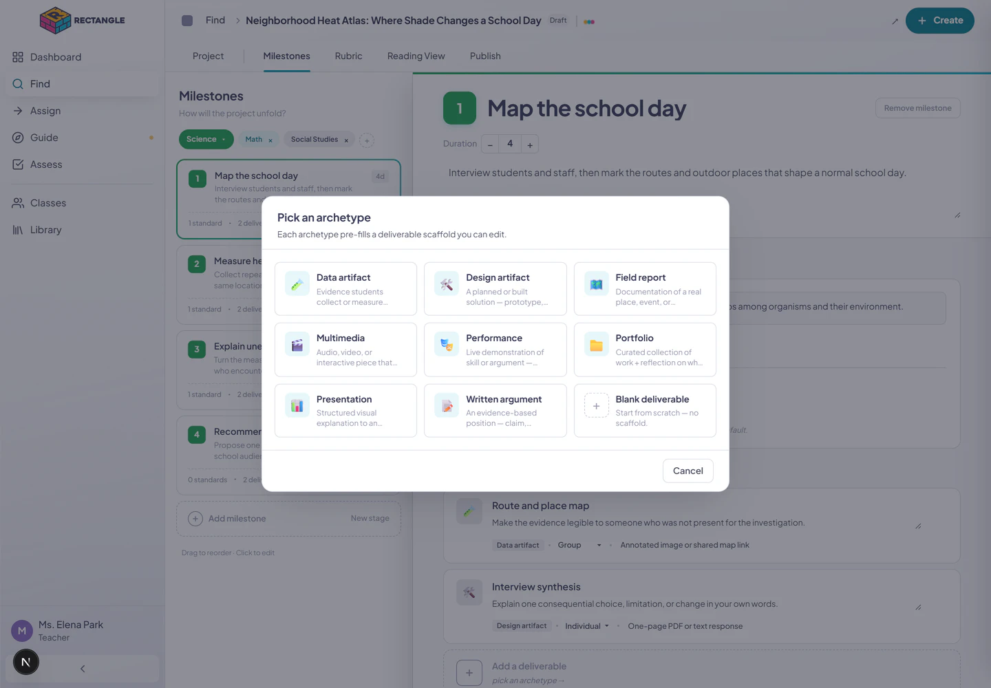The image size is (991, 688).
Task: Switch to the Project tab
Action: coord(208,56)
